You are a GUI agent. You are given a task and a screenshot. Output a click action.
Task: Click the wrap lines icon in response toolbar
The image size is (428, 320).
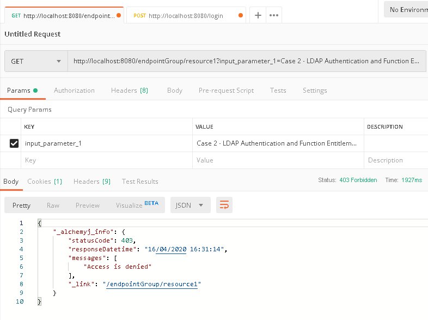coord(224,205)
